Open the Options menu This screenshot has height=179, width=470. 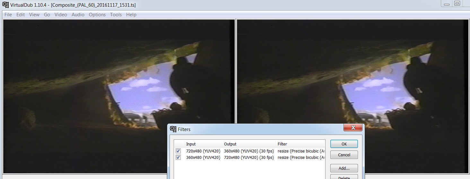pyautogui.click(x=97, y=15)
